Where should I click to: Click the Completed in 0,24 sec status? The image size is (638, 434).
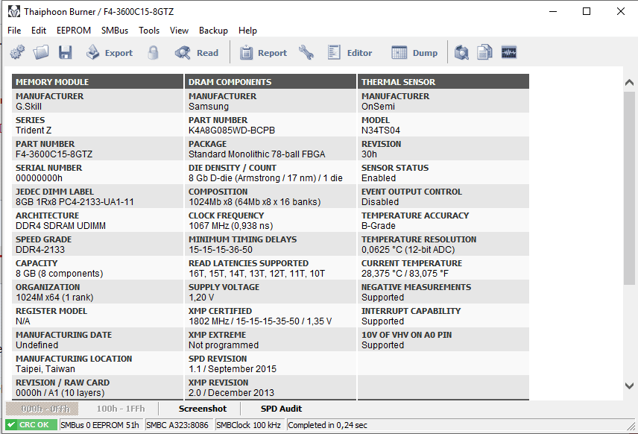click(327, 425)
